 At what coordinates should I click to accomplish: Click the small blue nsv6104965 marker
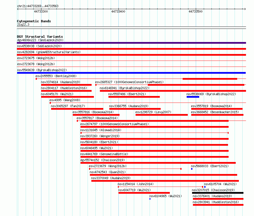click(150, 199)
